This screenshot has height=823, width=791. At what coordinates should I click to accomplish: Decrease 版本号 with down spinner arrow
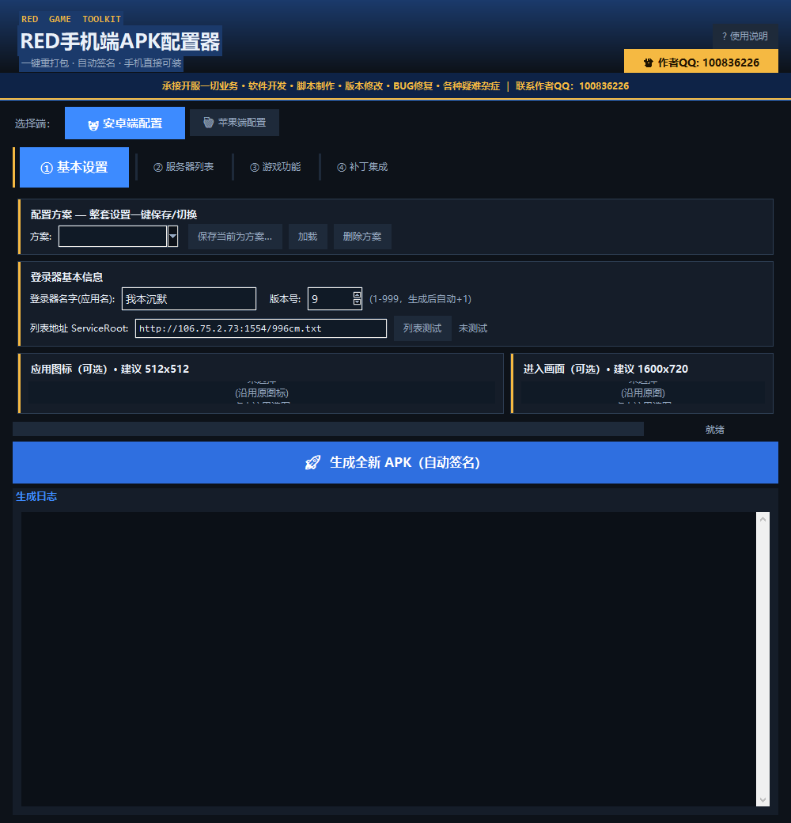(x=358, y=302)
